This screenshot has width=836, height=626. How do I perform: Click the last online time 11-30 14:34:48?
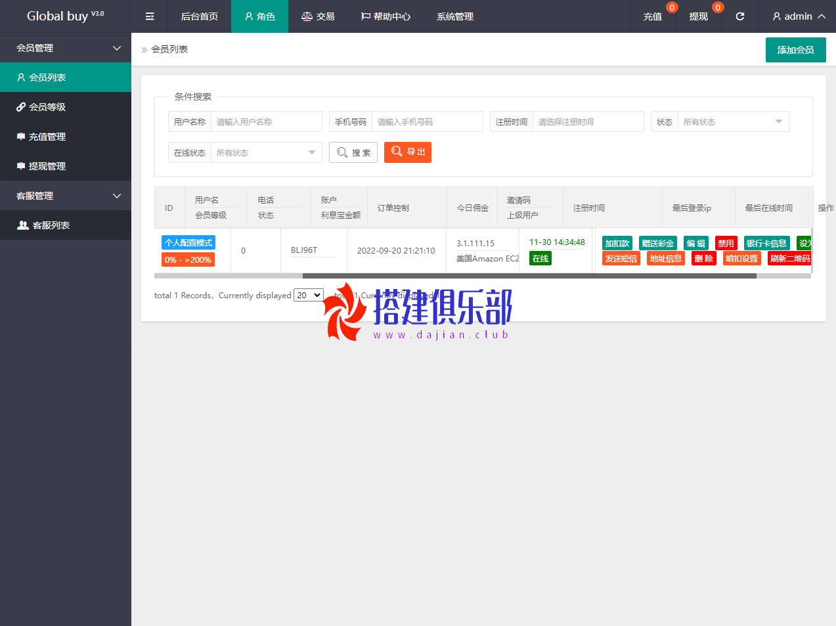[557, 242]
